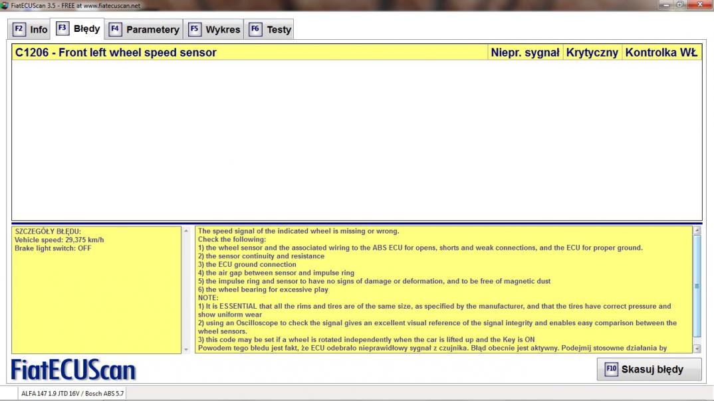Click the F3 key icon on the Błędy tab
Viewport: 714px width, 401px height.
(62, 28)
